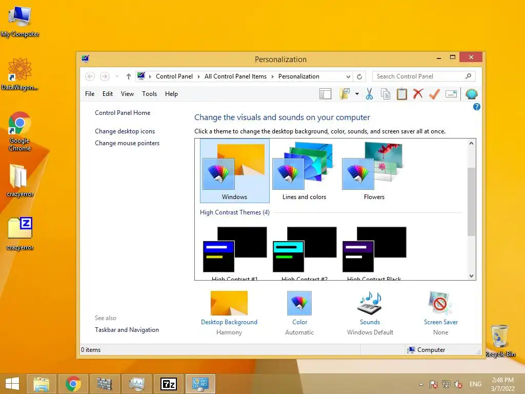Image resolution: width=525 pixels, height=394 pixels.
Task: Expand arrow after All Control Panel Items
Action: tap(272, 77)
